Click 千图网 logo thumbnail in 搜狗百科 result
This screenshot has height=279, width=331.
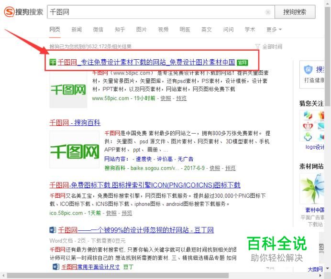[74, 150]
